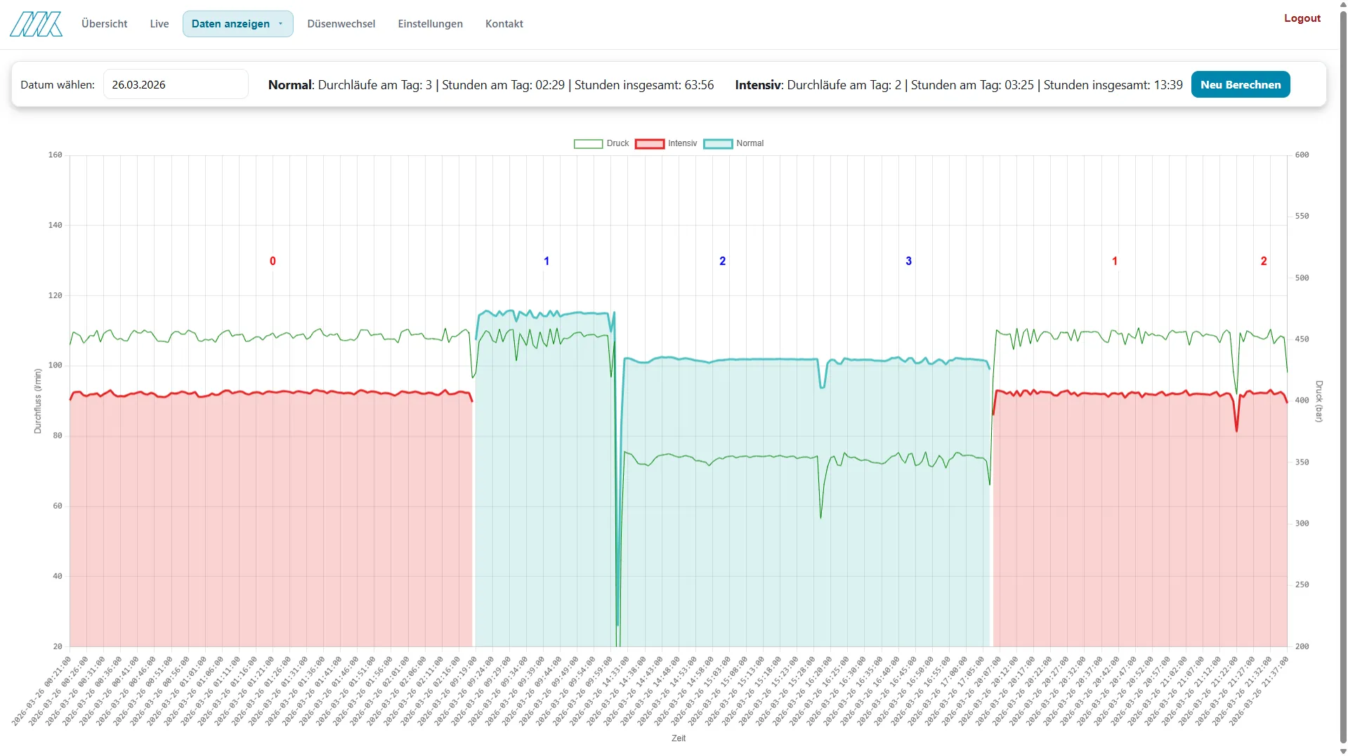Click the Logout link

point(1302,18)
